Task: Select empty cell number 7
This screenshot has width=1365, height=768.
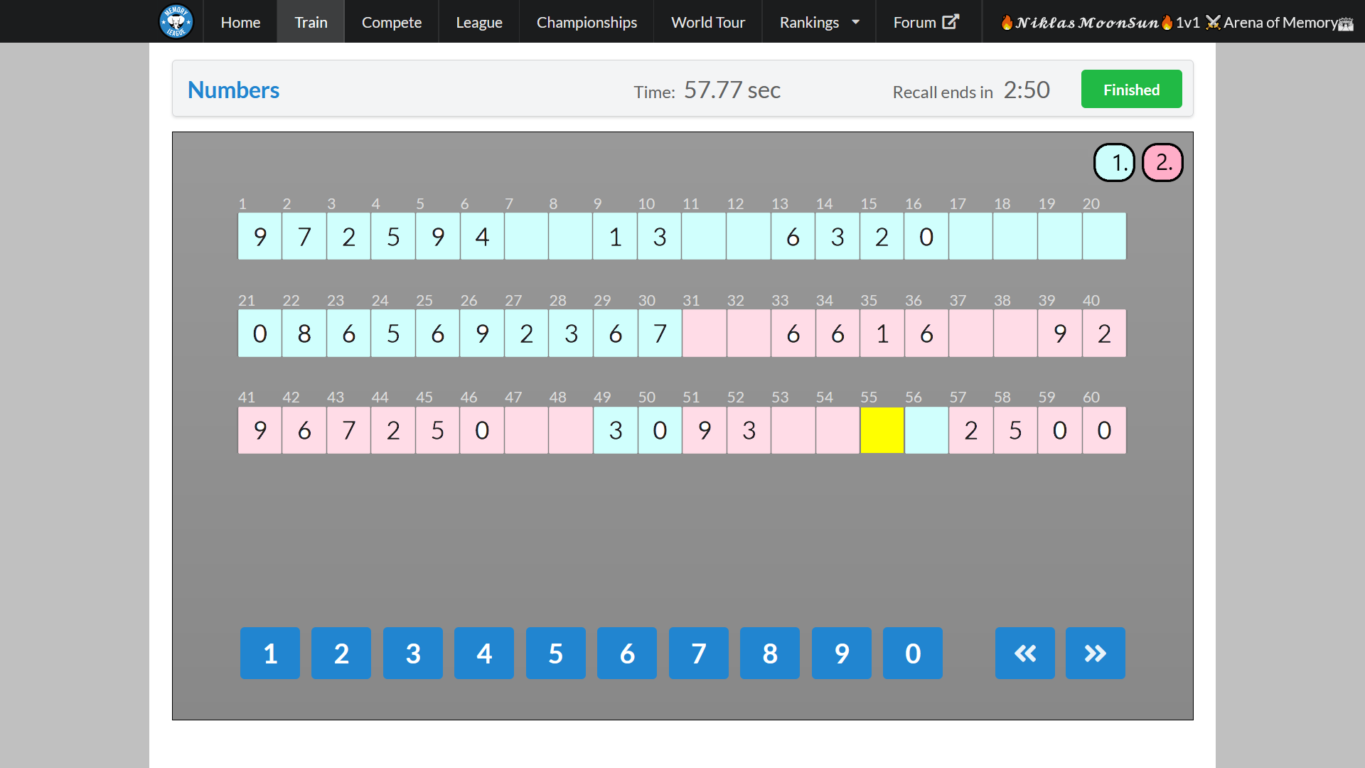Action: pos(526,237)
